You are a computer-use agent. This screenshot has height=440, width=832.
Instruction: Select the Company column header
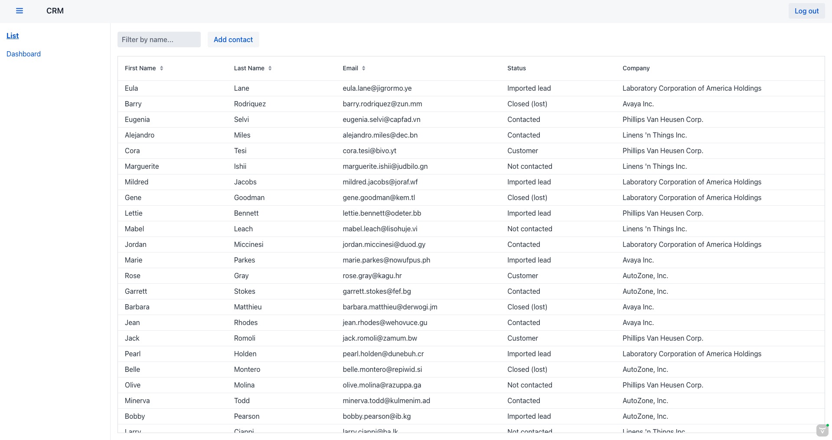[636, 68]
